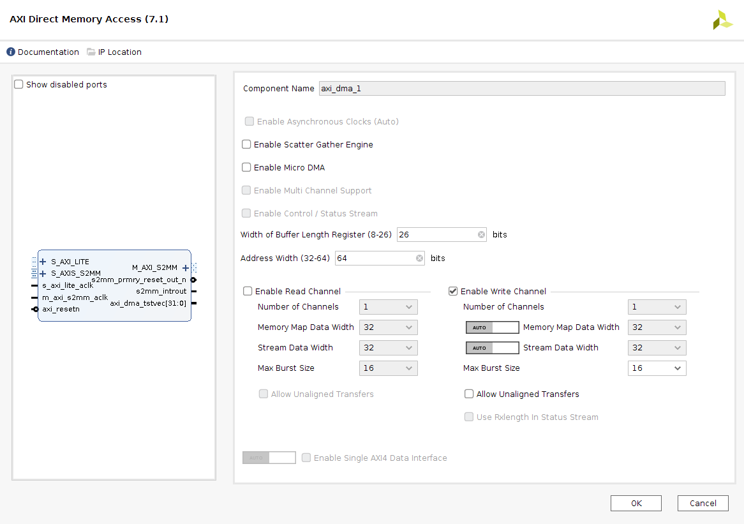Tick the Enable Micro DMA checkbox
This screenshot has height=524, width=744.
click(246, 168)
